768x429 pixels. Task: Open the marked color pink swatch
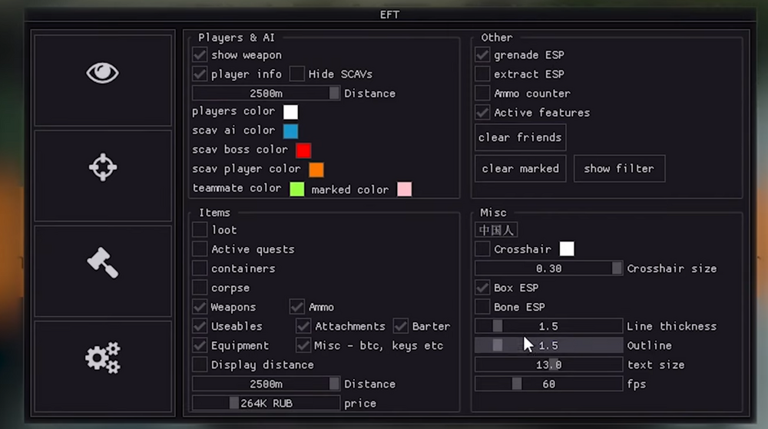click(x=404, y=189)
